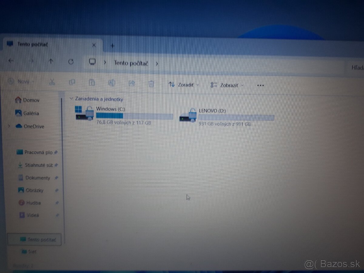Click the Copy icon in the toolbar

[72, 83]
